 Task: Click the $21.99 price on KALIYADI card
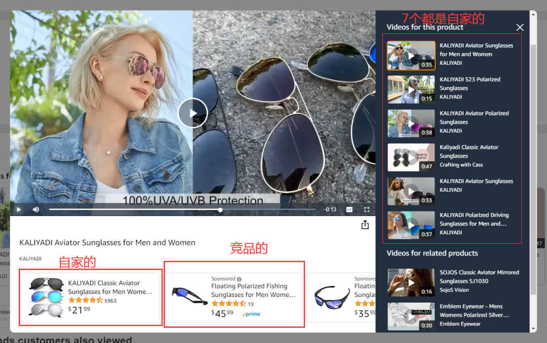coord(79,310)
